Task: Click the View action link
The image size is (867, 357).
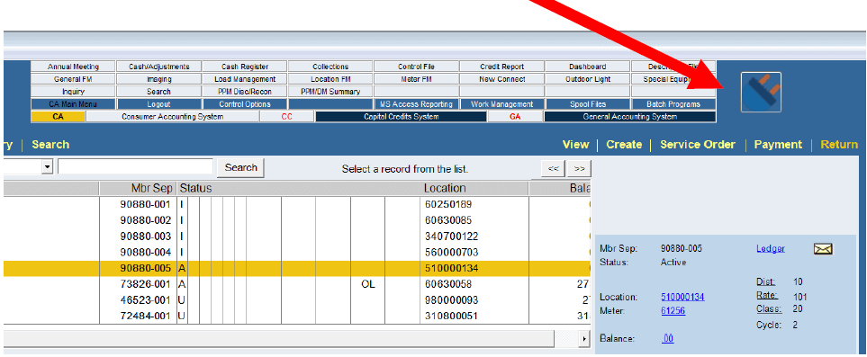Action: (575, 145)
